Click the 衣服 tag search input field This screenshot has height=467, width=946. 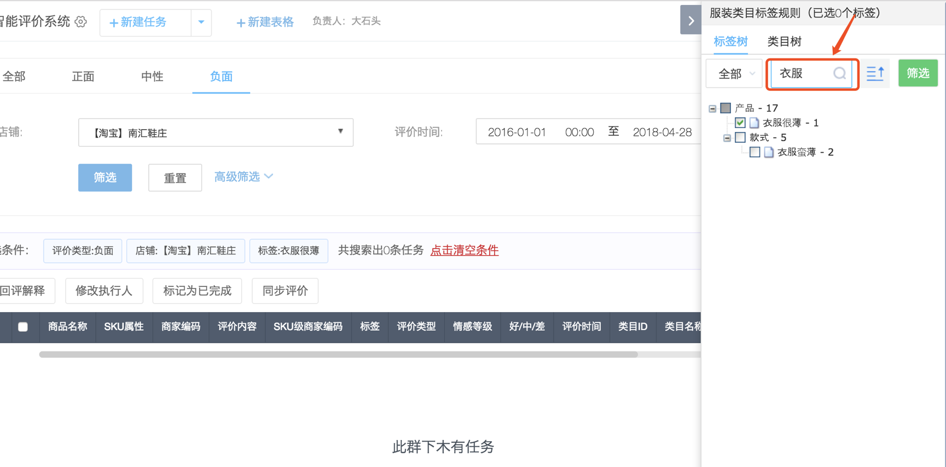803,73
